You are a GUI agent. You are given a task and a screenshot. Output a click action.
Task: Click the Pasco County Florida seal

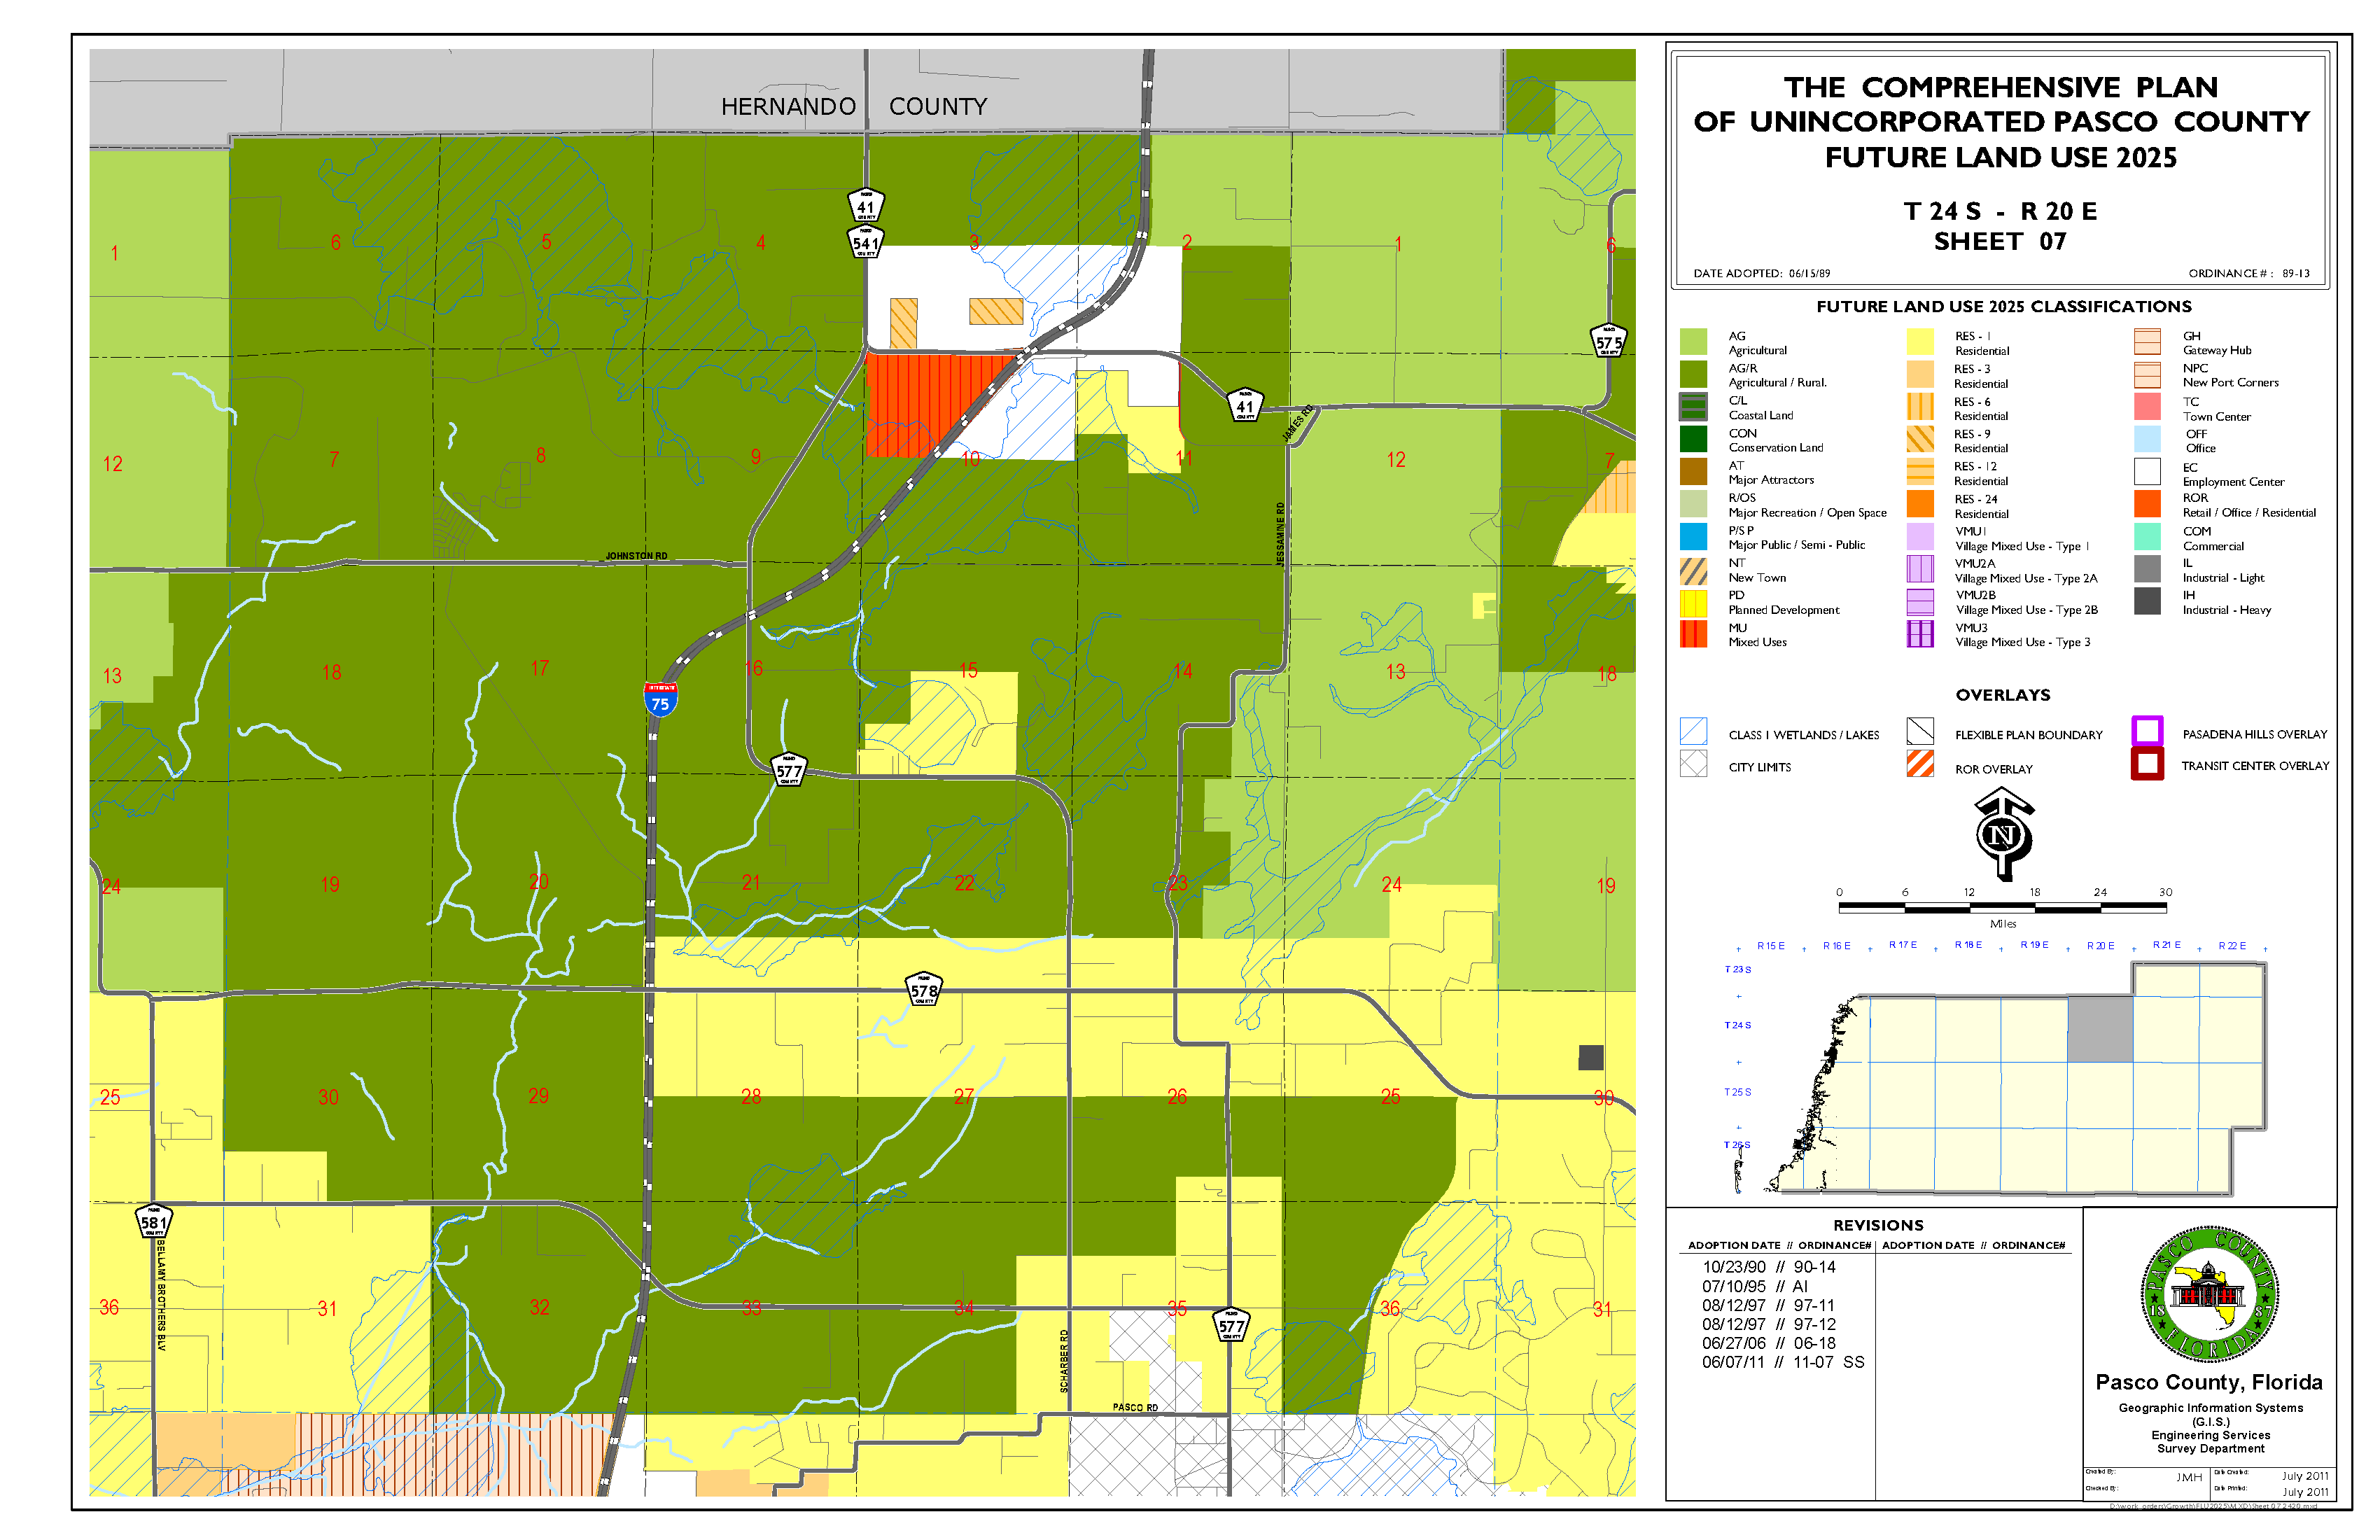tap(2210, 1295)
